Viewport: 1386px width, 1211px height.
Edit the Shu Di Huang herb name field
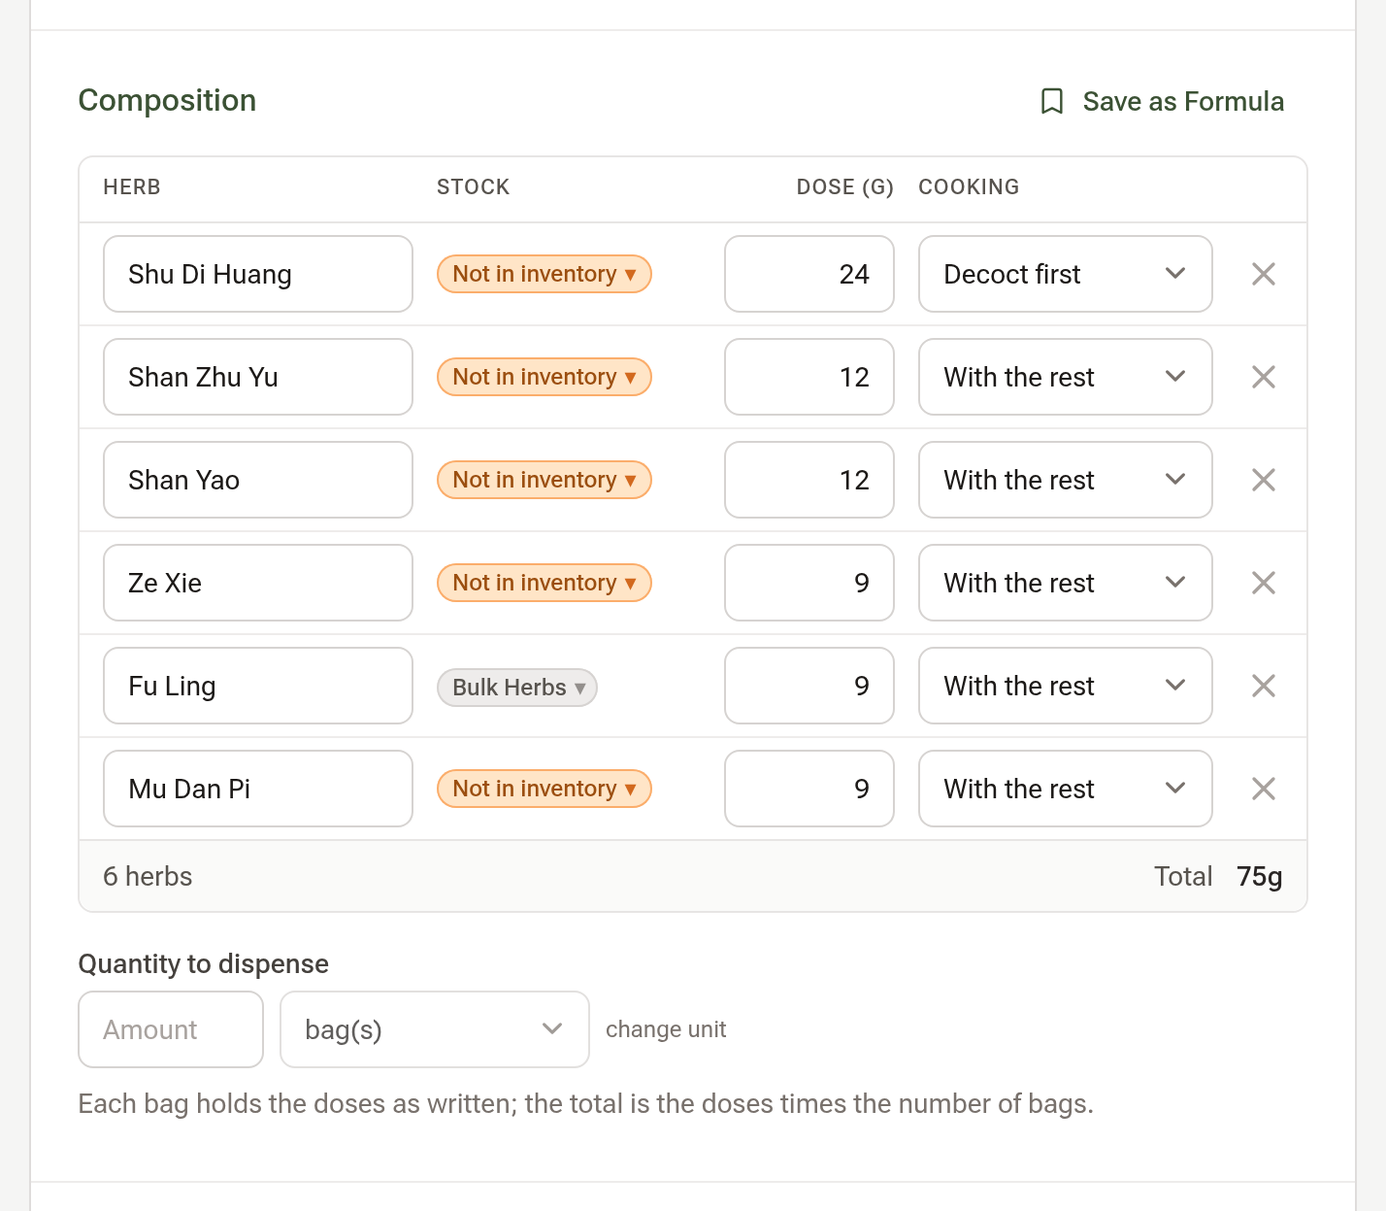click(258, 274)
